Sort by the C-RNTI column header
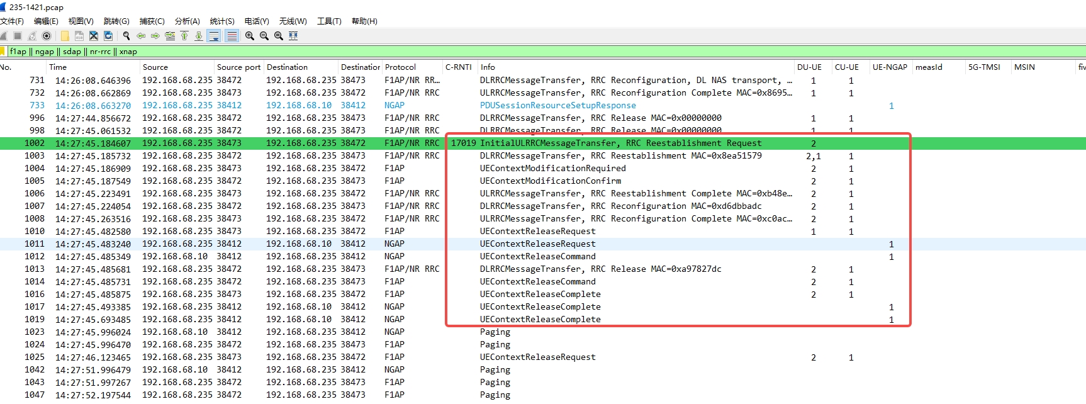1086x404 pixels. click(459, 67)
